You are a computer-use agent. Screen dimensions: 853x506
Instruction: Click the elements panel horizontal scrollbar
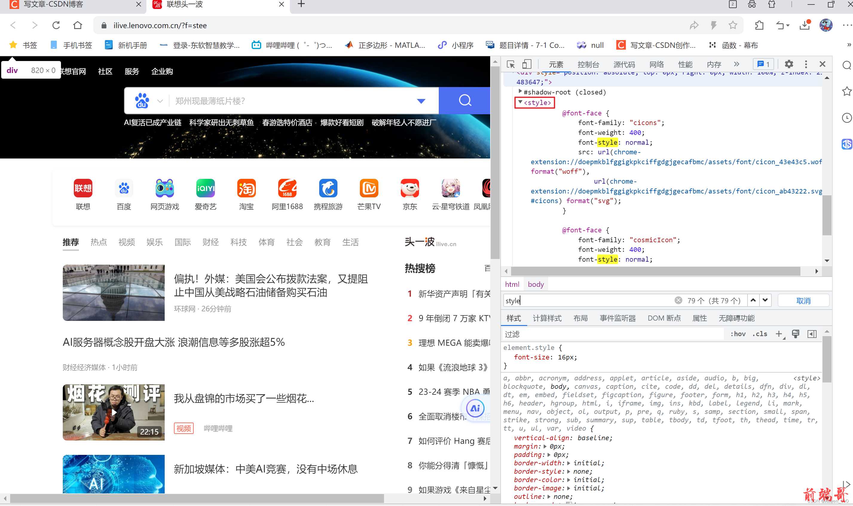pos(656,271)
